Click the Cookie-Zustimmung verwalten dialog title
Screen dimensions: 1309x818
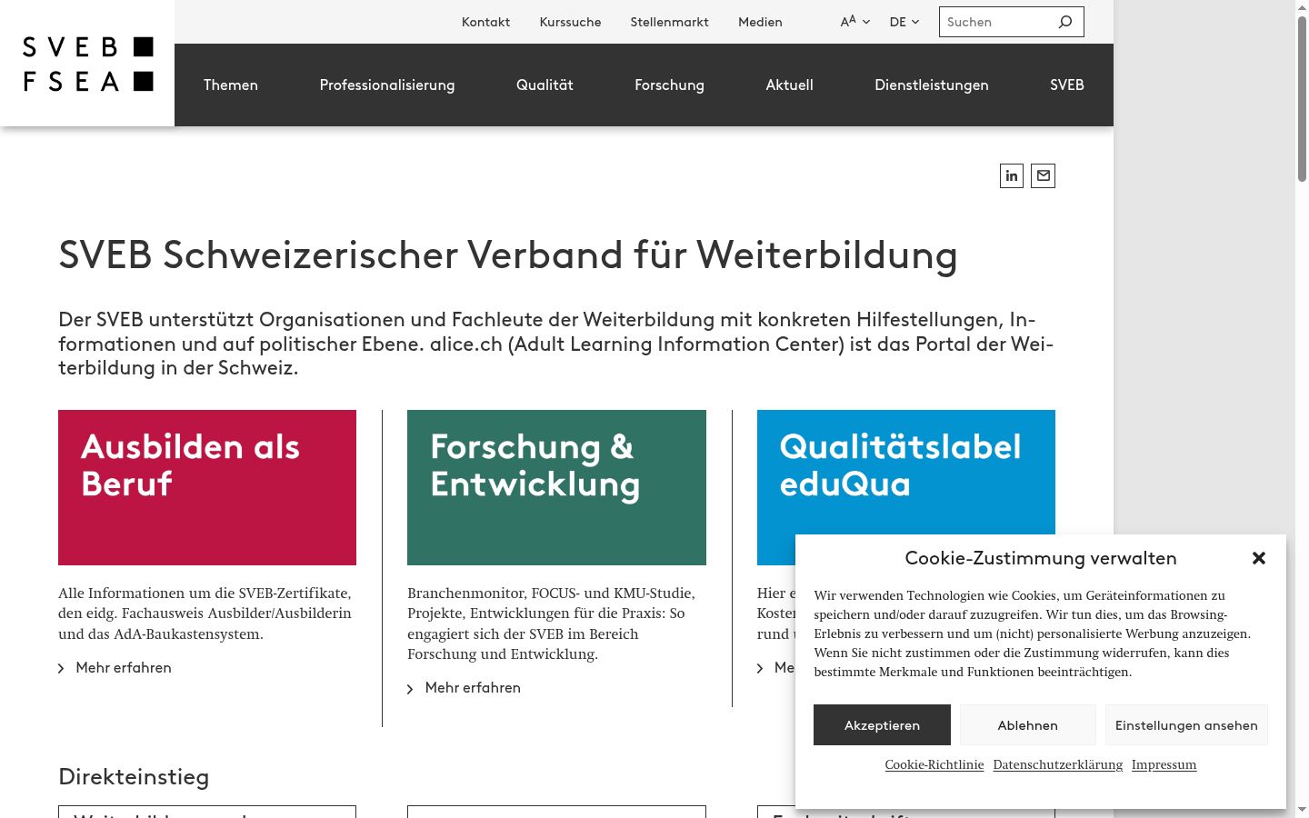tap(1041, 558)
